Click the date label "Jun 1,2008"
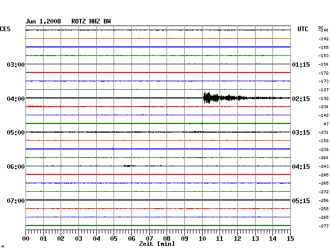The height and width of the screenshot is (252, 331). click(43, 21)
